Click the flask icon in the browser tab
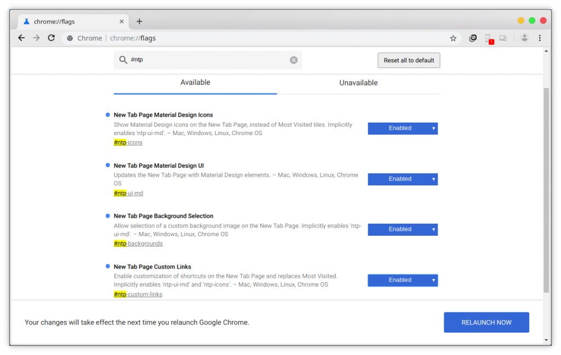The image size is (561, 355). 25,21
